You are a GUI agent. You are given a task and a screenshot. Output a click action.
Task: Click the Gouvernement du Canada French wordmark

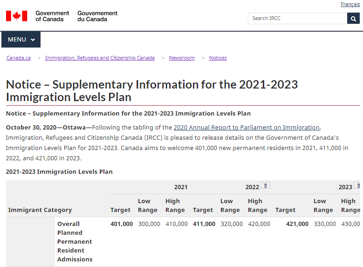coord(97,16)
